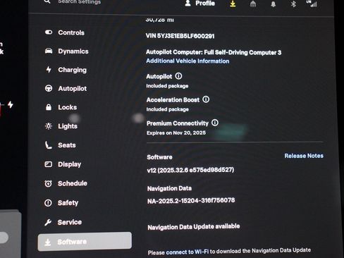This screenshot has height=258, width=344.
Task: Open the Profile menu label
Action: point(205,4)
